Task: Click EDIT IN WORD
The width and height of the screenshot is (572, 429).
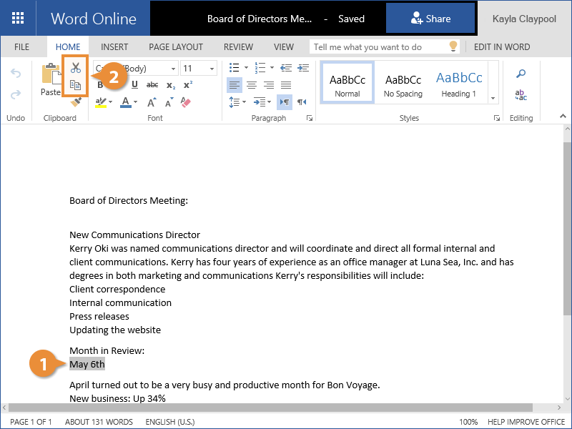Action: coord(502,47)
